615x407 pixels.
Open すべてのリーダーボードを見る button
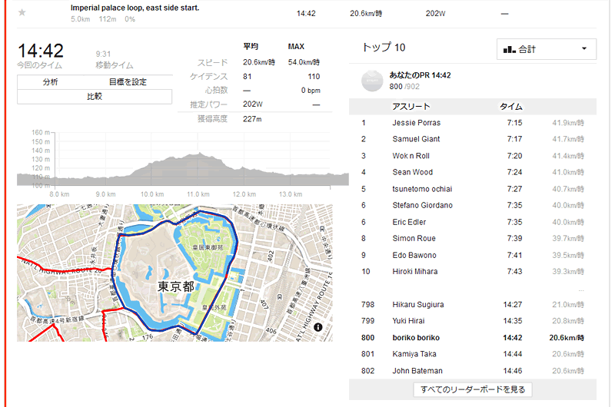pos(473,389)
